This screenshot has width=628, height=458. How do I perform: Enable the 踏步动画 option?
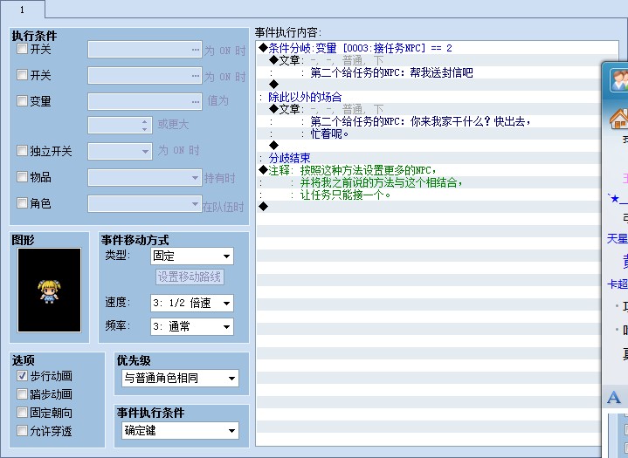click(x=22, y=394)
